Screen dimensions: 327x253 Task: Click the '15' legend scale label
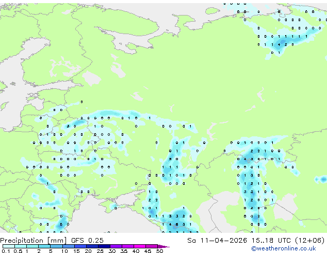pos(76,251)
